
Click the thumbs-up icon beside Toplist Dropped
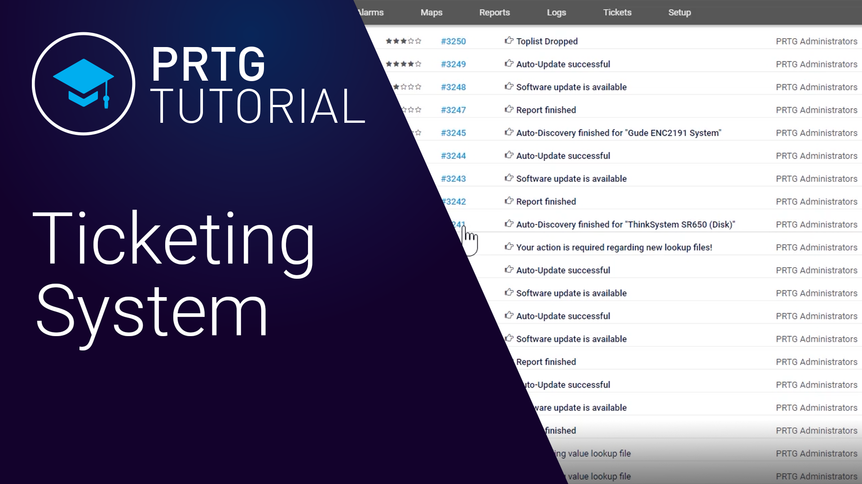coord(509,41)
